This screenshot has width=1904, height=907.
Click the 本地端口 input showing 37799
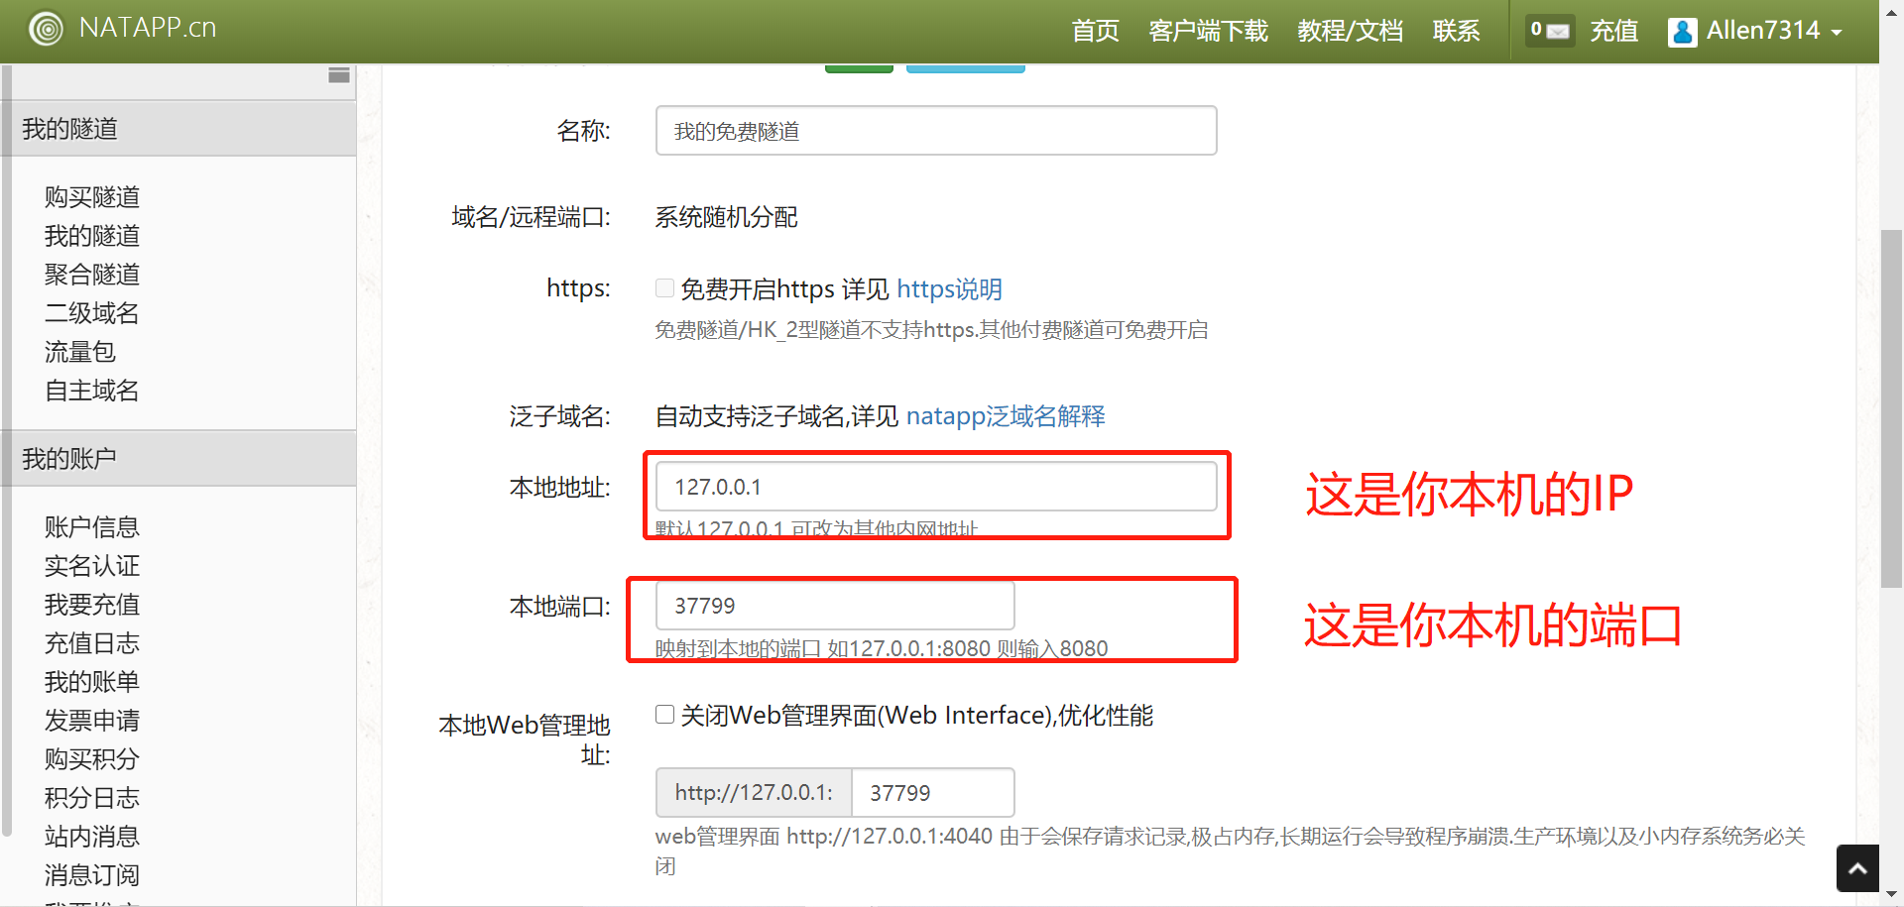pos(835,606)
